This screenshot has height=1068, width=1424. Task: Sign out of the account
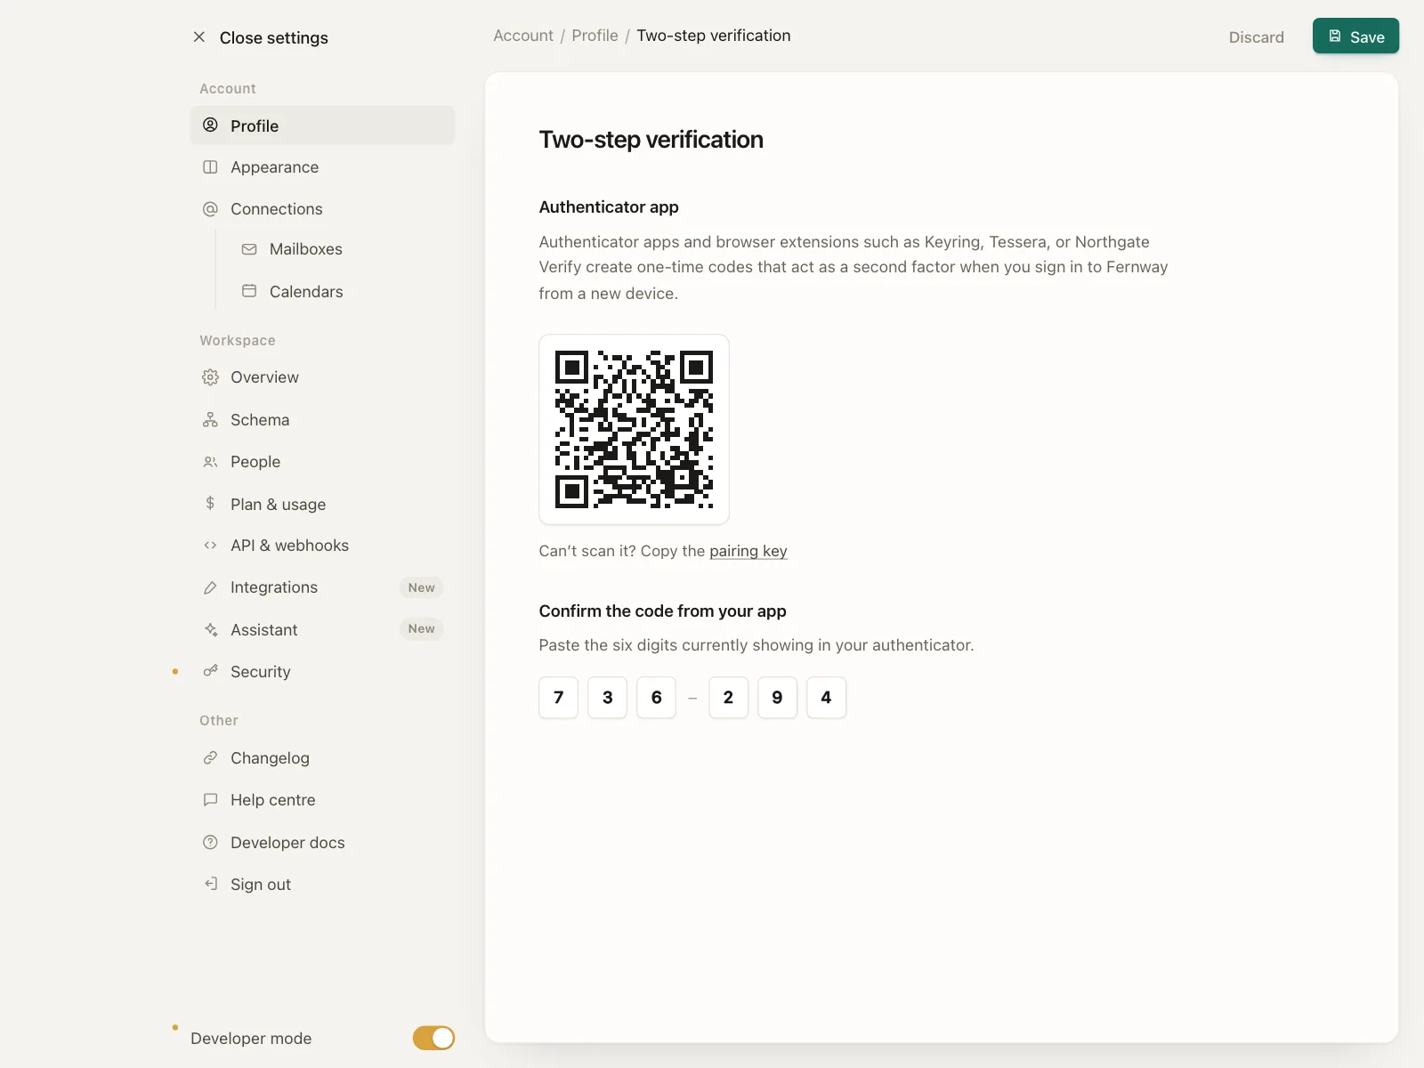pyautogui.click(x=322, y=884)
